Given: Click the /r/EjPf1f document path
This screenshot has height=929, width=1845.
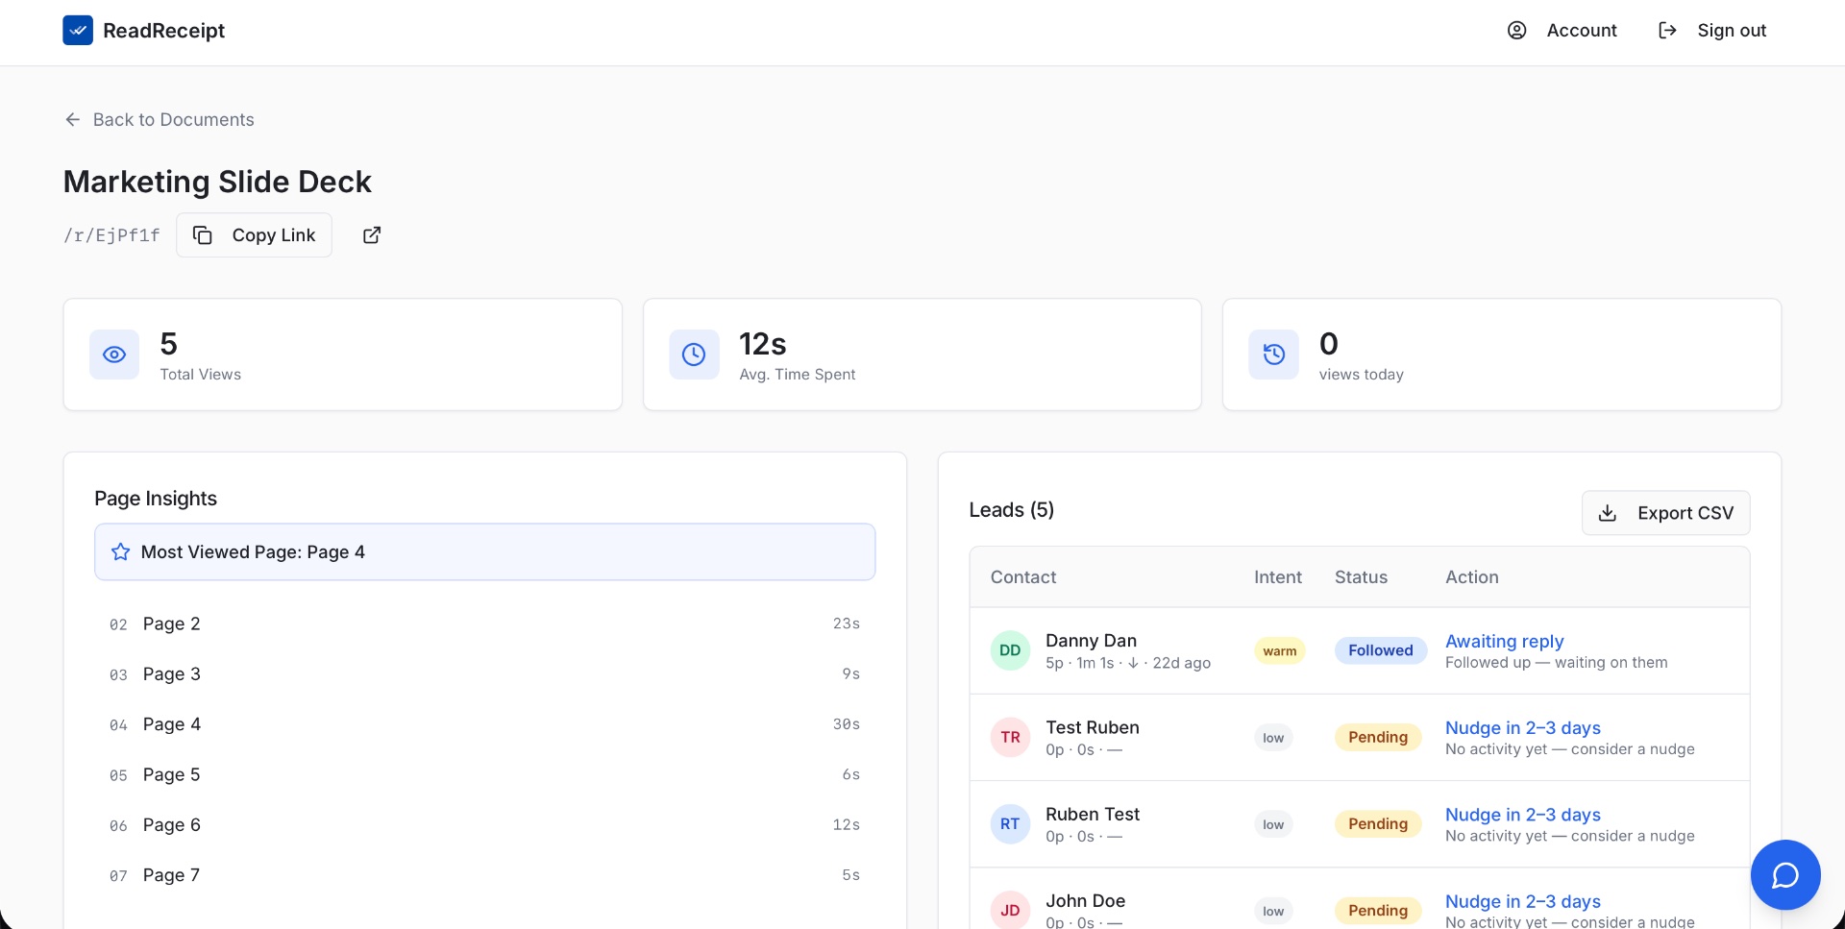Looking at the screenshot, I should point(111,235).
